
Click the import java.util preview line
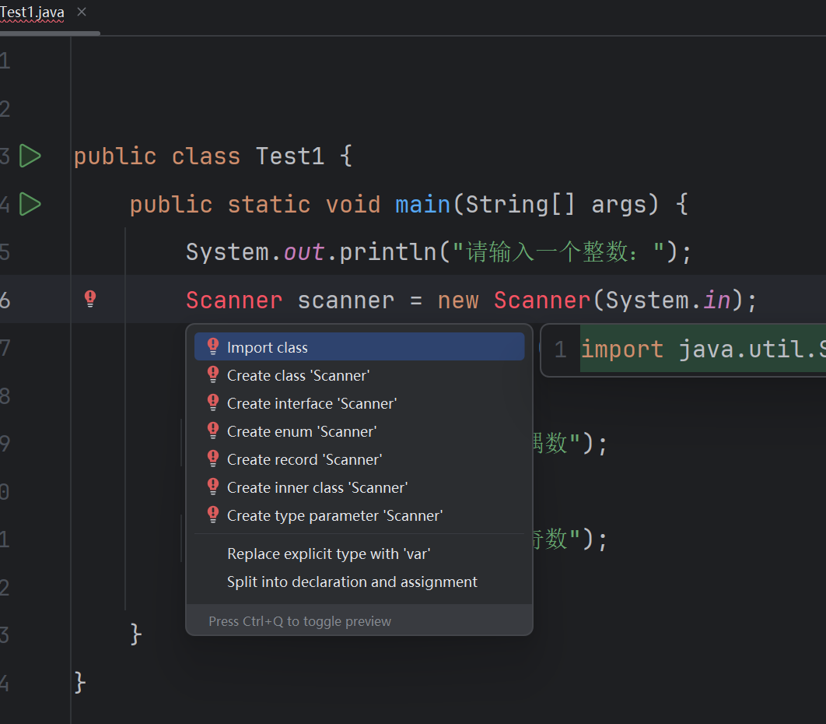click(x=703, y=349)
